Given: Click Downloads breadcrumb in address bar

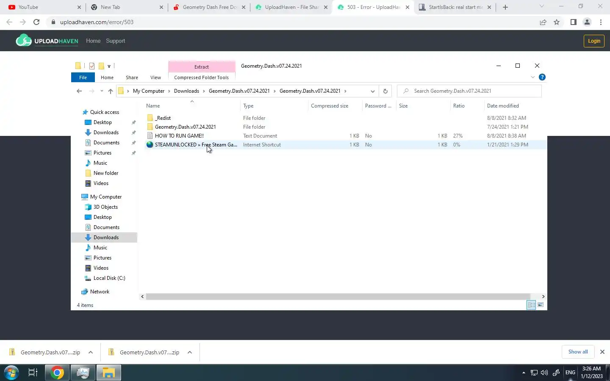Looking at the screenshot, I should [x=186, y=91].
